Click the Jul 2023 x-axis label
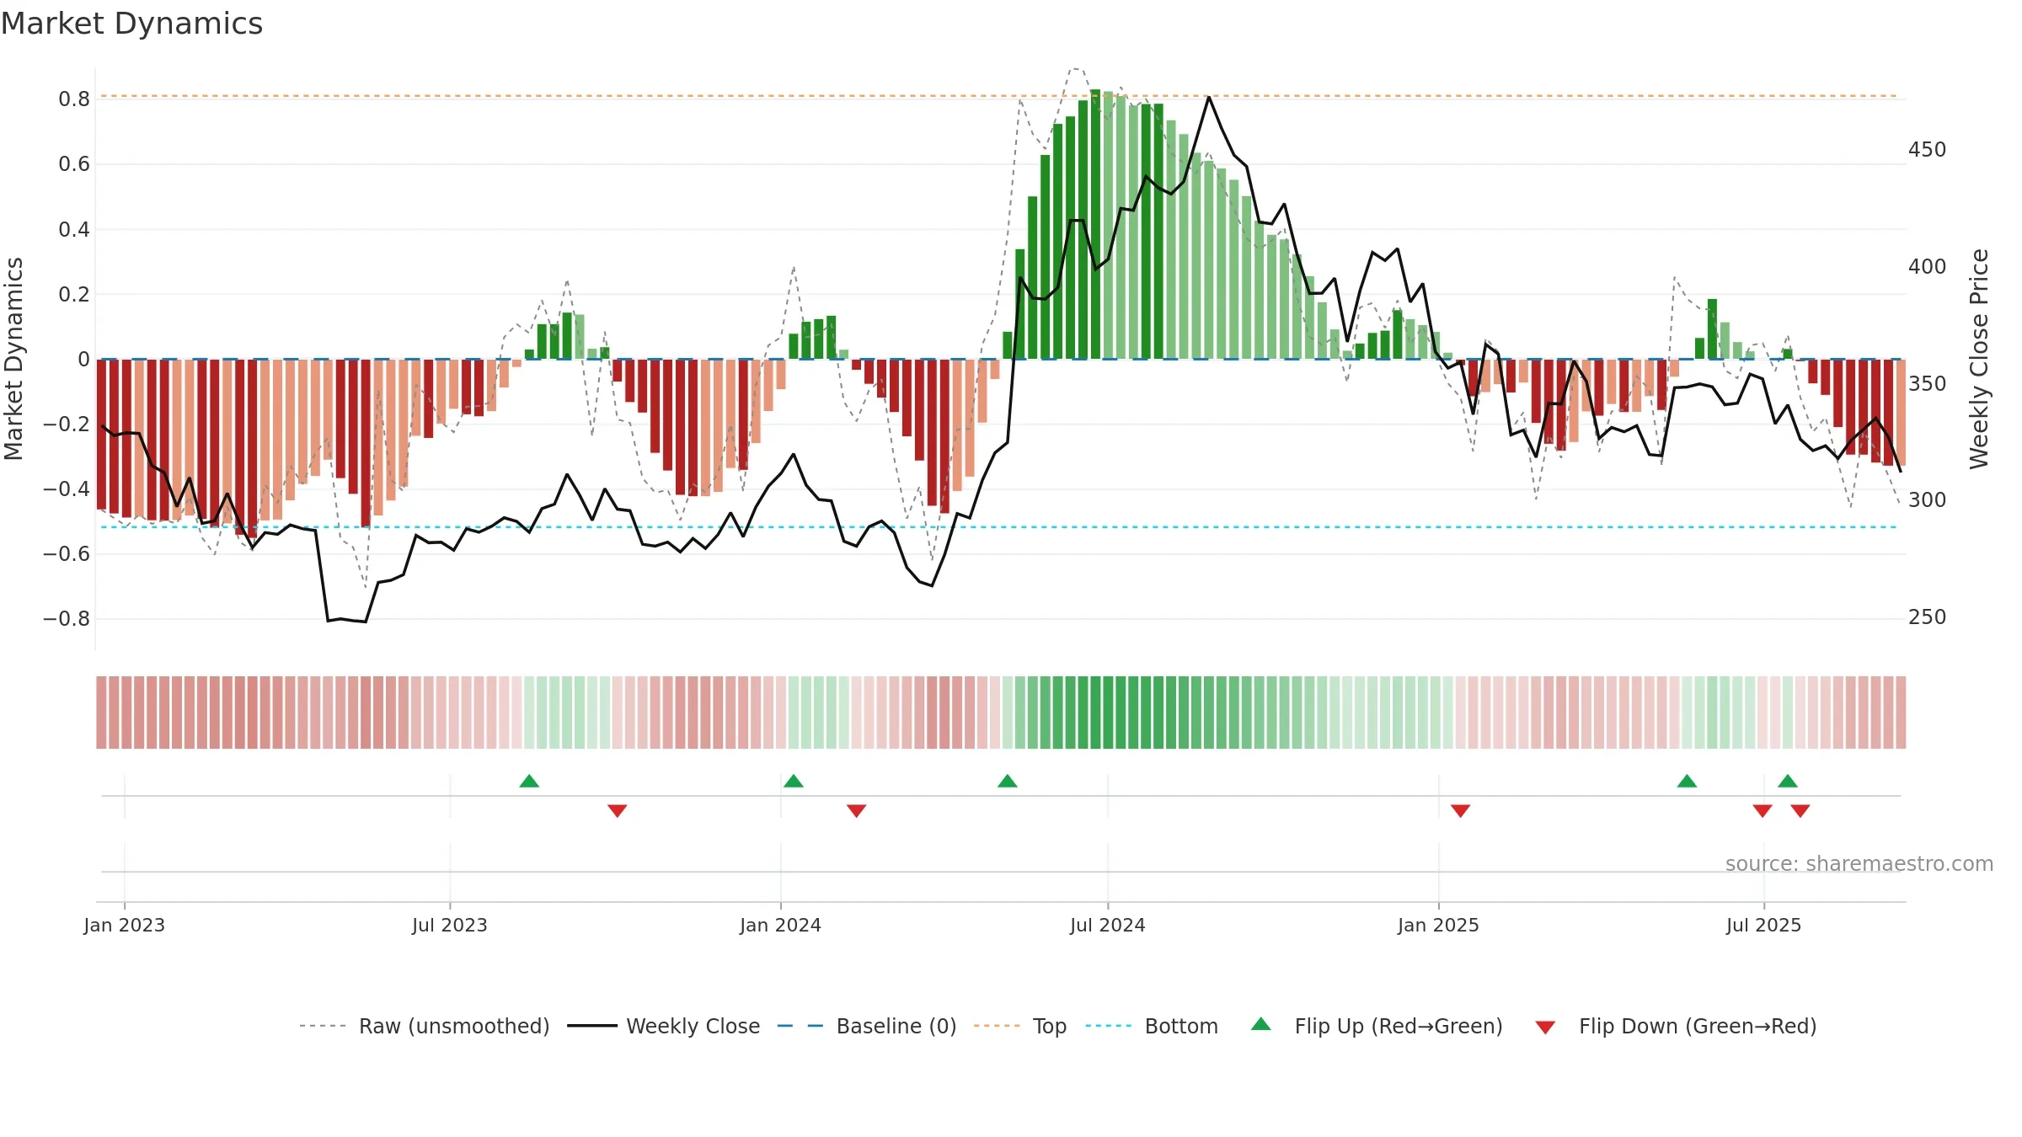This screenshot has width=2022, height=1137. [x=450, y=925]
